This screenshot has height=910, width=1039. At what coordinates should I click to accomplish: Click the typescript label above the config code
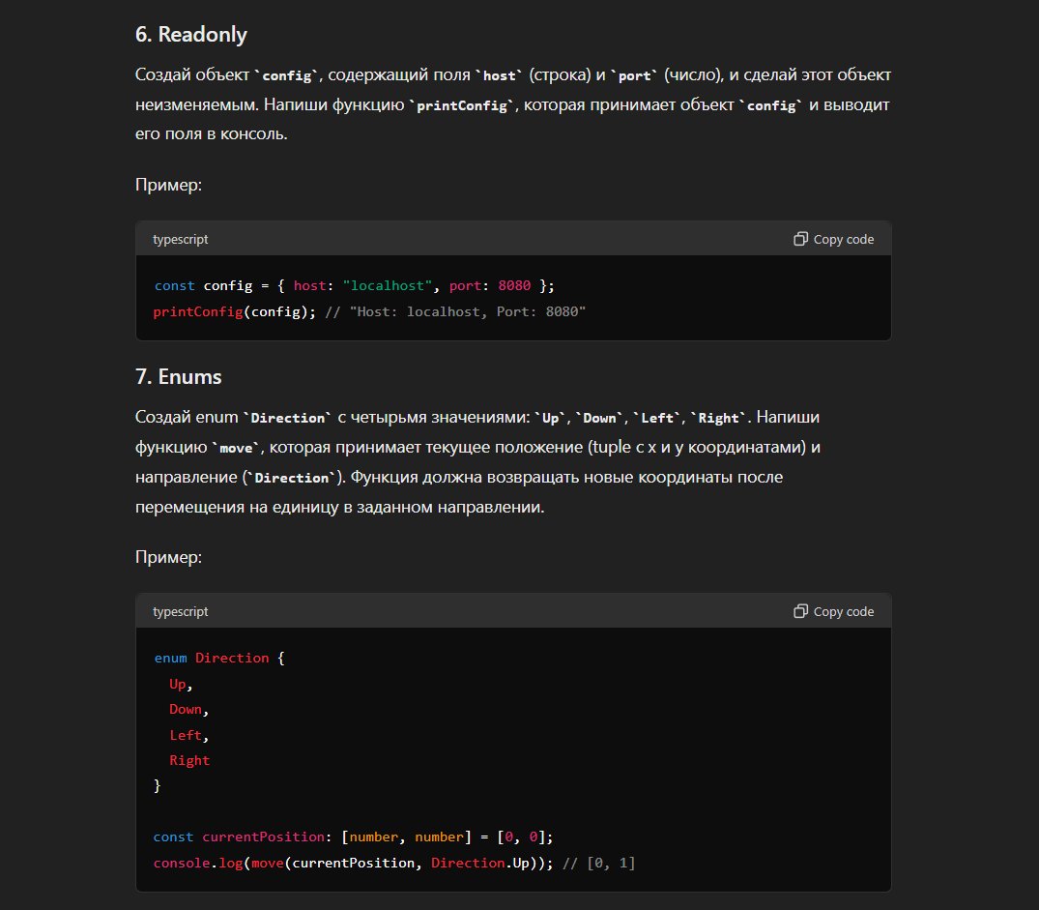click(180, 239)
